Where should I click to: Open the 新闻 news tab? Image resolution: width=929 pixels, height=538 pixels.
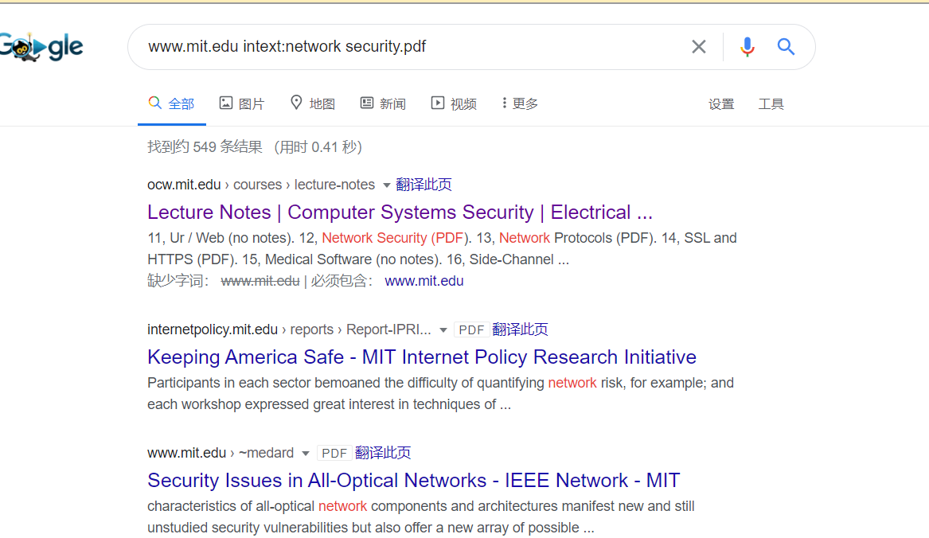(x=384, y=103)
